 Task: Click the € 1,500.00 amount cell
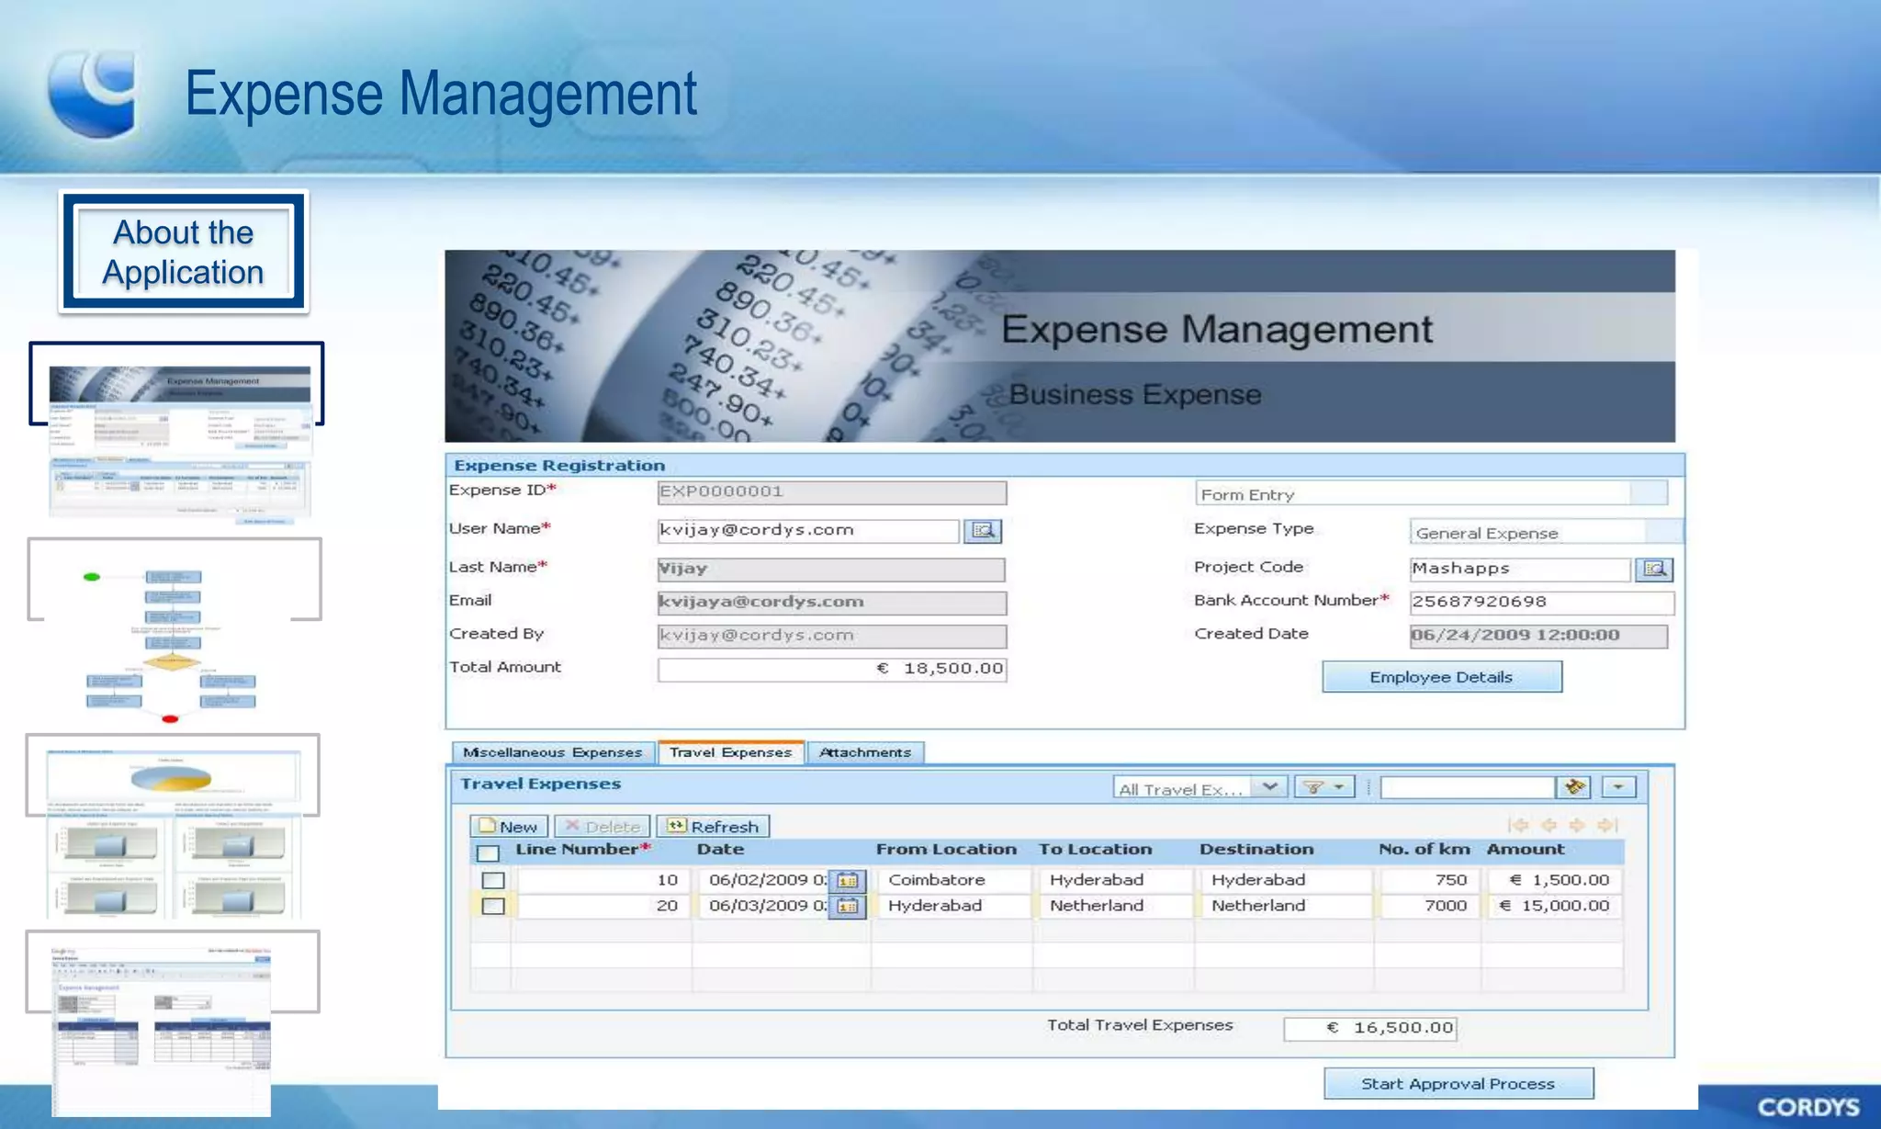(x=1553, y=880)
